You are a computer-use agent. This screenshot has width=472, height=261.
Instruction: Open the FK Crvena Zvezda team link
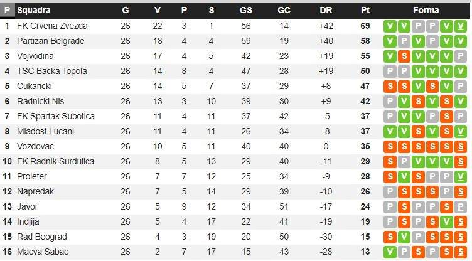[52, 26]
